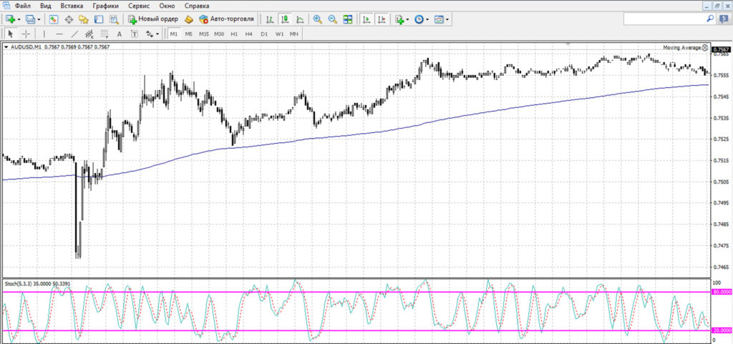Click the Новый ордер button
This screenshot has height=344, width=733.
[153, 19]
